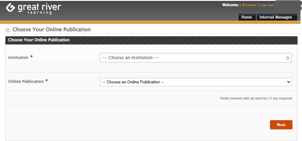Open the Account link
The width and height of the screenshot is (302, 141).
click(x=249, y=5)
